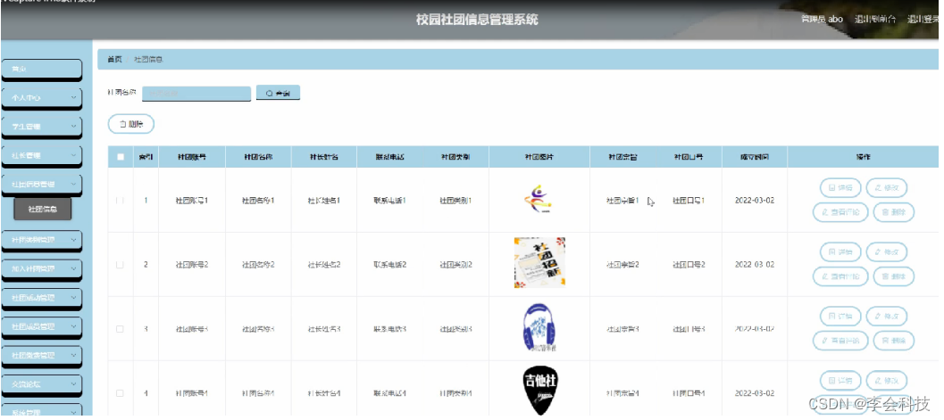This screenshot has width=944, height=420.
Task: Click the 联系电话 column header
Action: [x=389, y=157]
